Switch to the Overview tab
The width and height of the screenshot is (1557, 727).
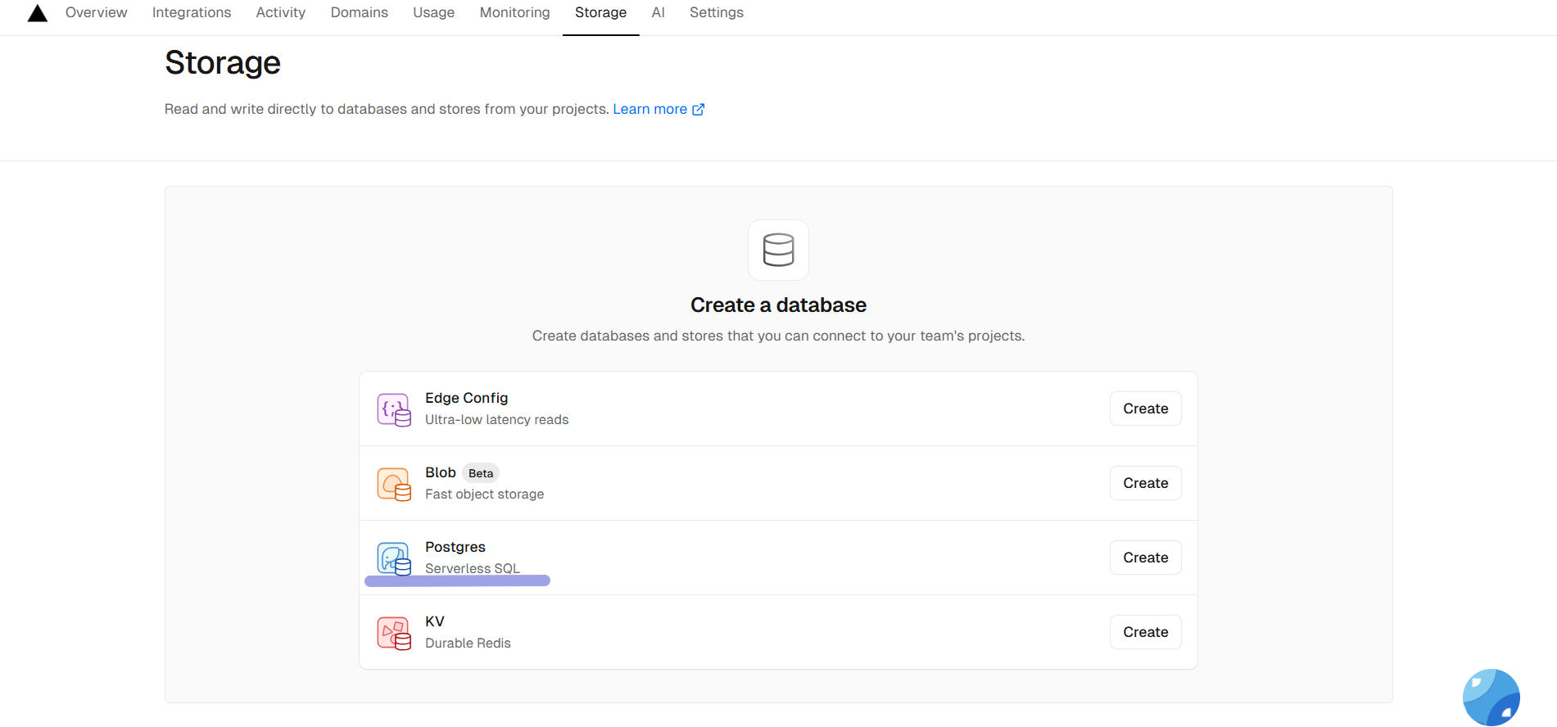pyautogui.click(x=96, y=13)
